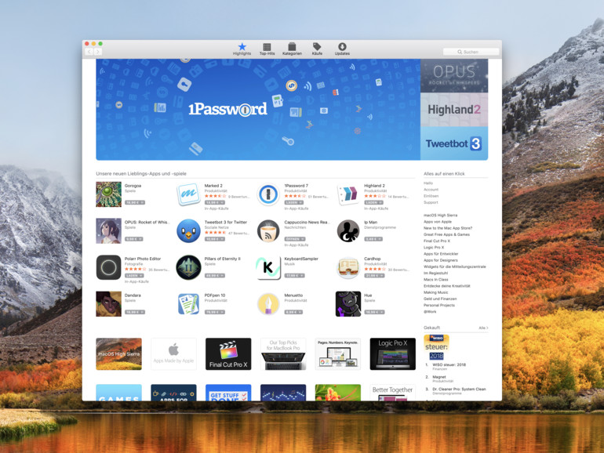The height and width of the screenshot is (453, 604).
Task: Click Laden button for Highland 2
Action: [373, 202]
